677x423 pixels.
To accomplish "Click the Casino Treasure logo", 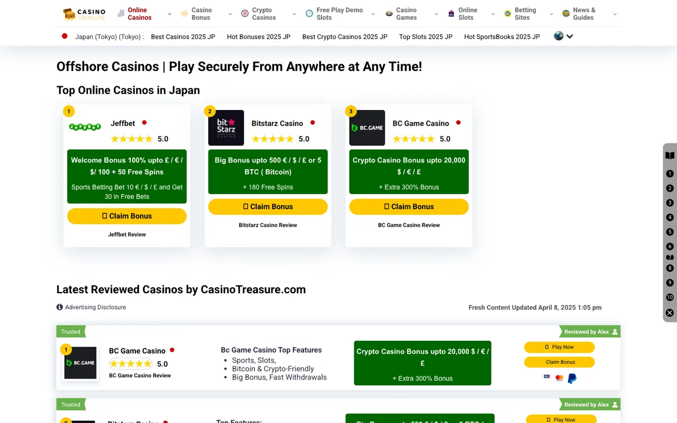I will pyautogui.click(x=84, y=14).
